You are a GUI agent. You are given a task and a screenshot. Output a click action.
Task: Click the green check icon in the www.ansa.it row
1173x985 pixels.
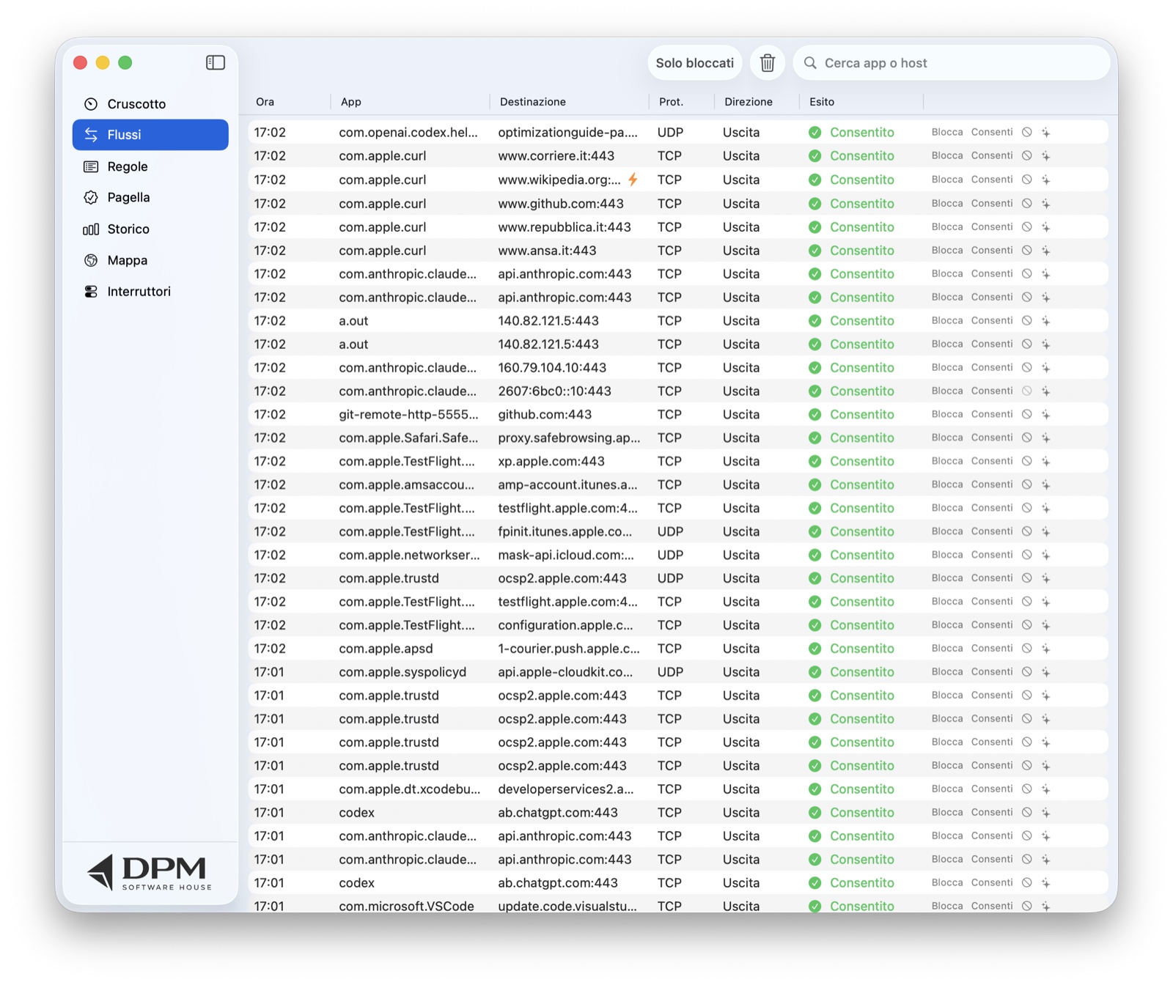click(815, 251)
